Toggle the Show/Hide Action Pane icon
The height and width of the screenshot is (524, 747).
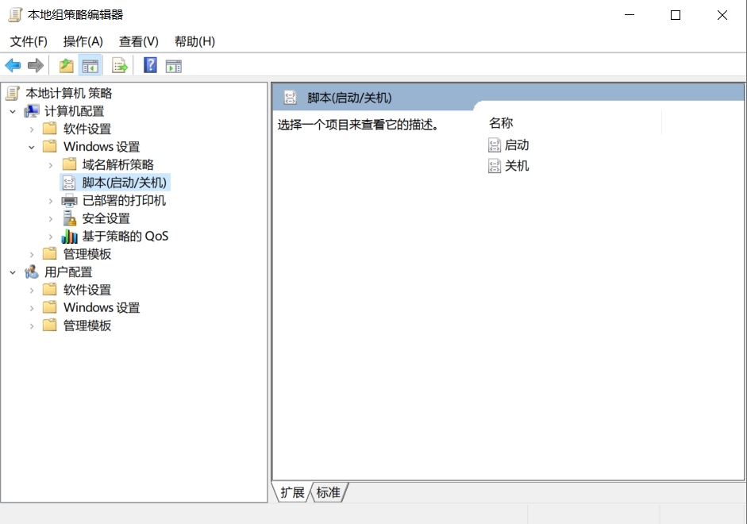click(x=173, y=66)
